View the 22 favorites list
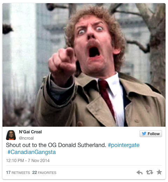 [44, 173]
